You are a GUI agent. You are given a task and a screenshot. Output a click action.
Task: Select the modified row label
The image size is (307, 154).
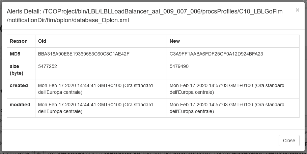(20, 105)
